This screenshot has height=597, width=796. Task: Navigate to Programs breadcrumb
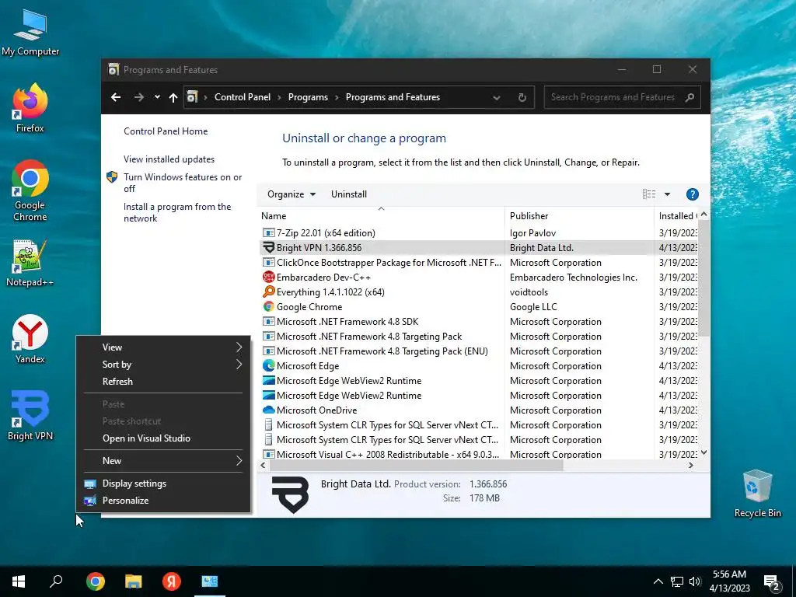coord(308,97)
